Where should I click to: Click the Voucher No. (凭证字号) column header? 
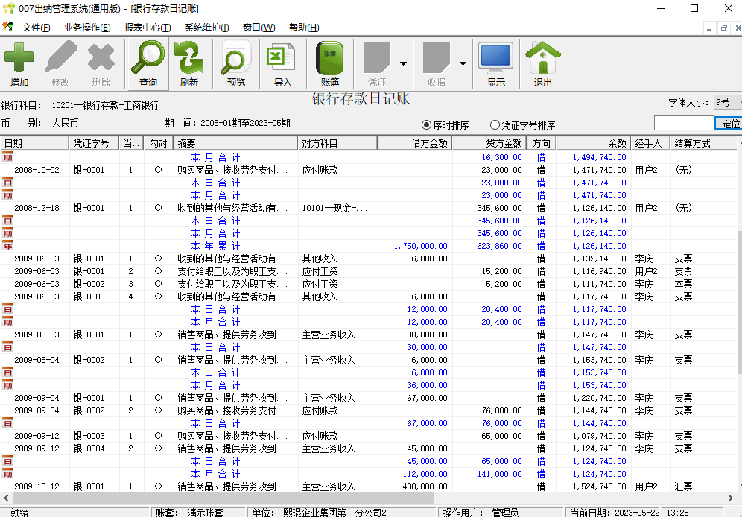94,143
